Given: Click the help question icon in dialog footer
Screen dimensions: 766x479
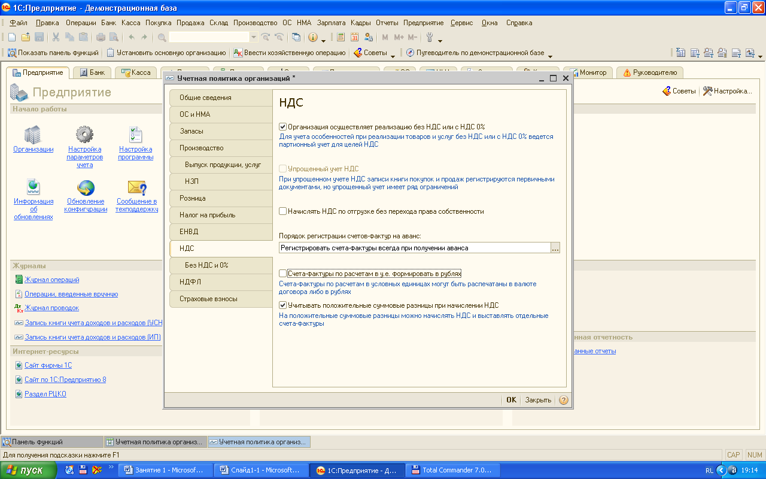Looking at the screenshot, I should click(563, 400).
